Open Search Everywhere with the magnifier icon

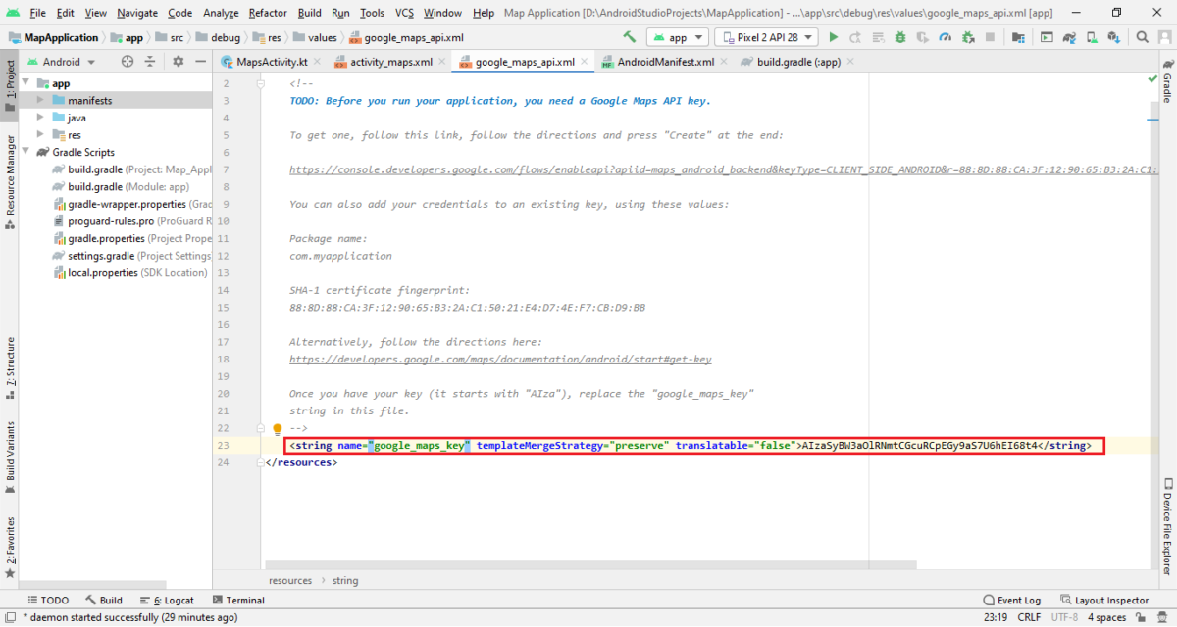click(1142, 36)
